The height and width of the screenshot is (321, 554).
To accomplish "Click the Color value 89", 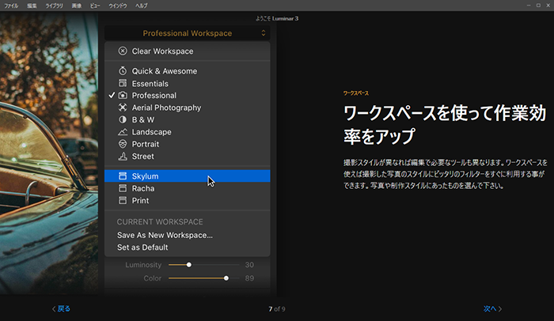I will [x=249, y=278].
